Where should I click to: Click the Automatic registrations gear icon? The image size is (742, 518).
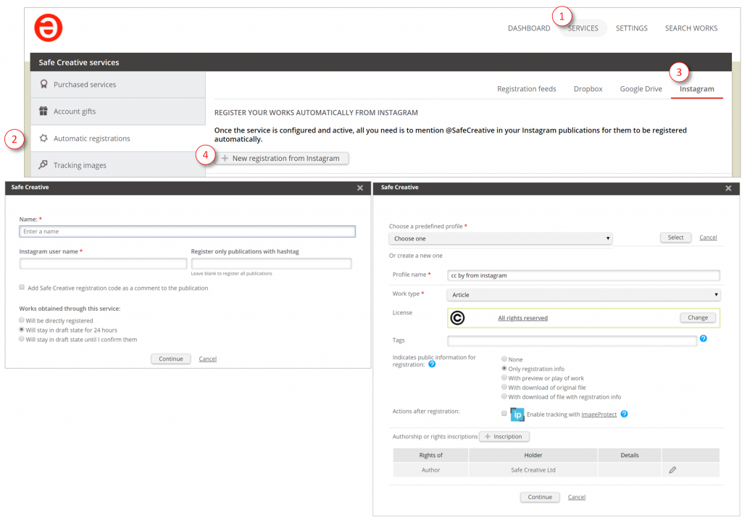pyautogui.click(x=43, y=138)
